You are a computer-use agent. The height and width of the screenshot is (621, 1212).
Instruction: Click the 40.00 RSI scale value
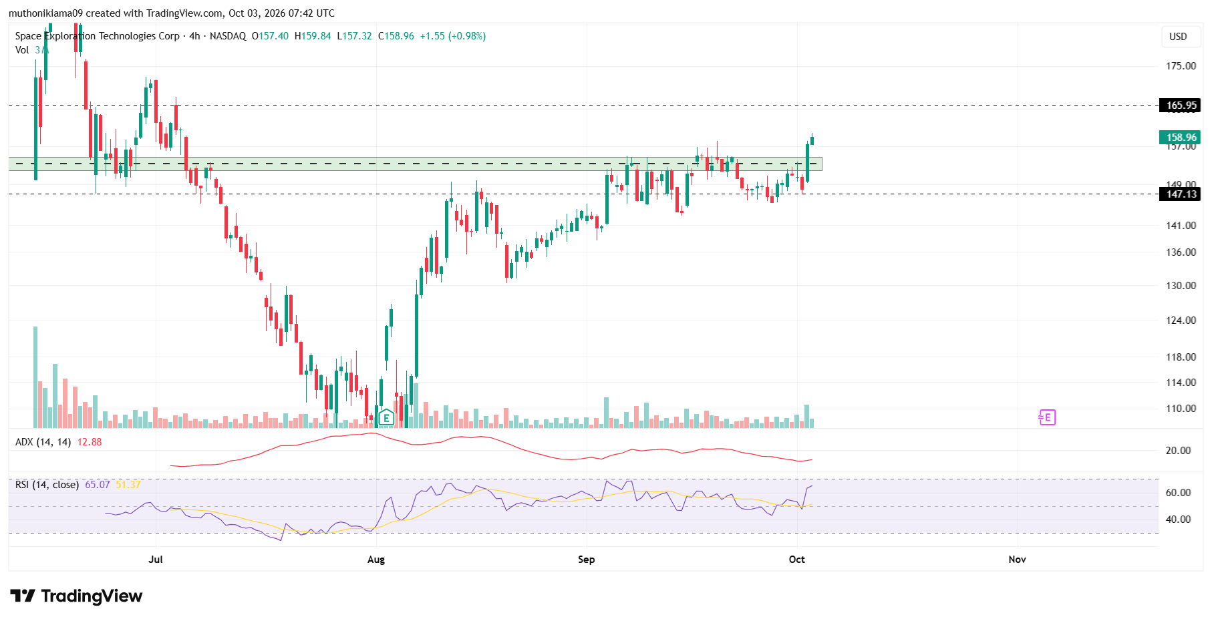1178,519
